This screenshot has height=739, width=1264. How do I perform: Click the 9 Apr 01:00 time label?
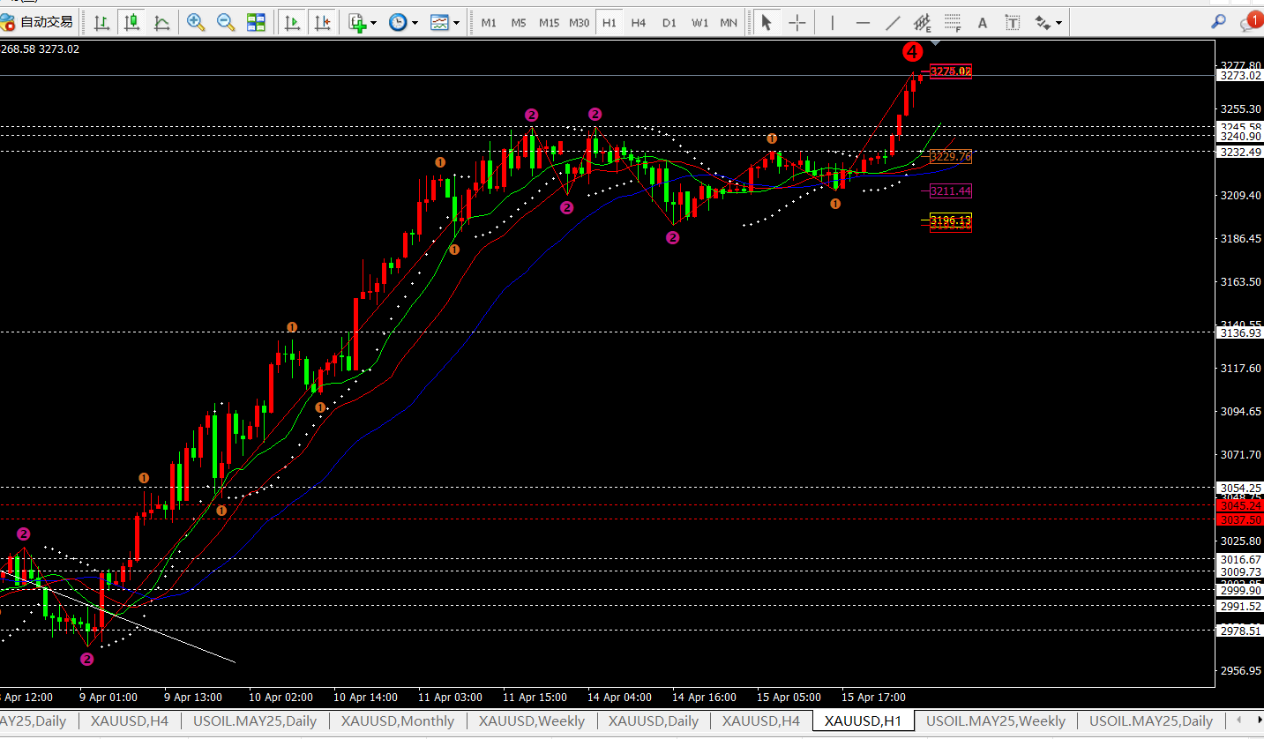click(108, 698)
